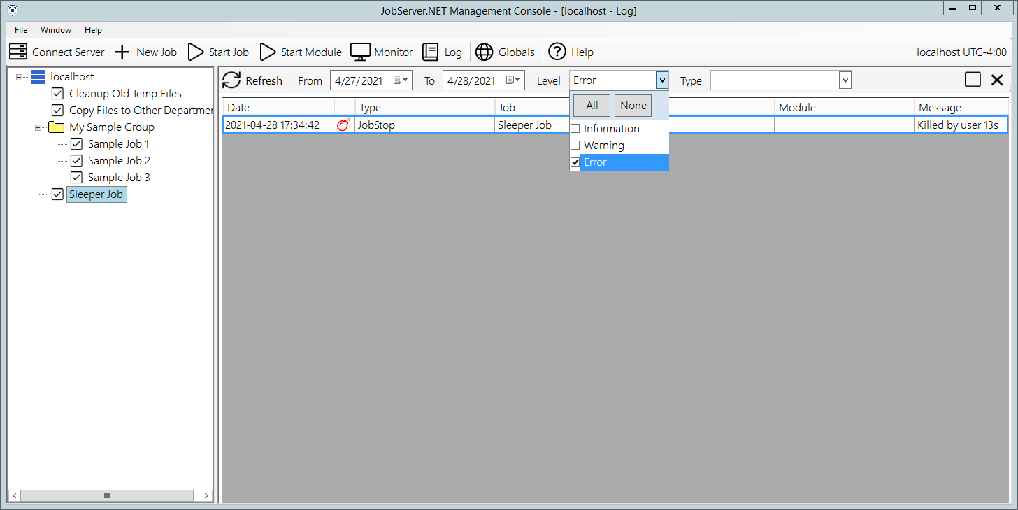The height and width of the screenshot is (510, 1018).
Task: Click the Help question mark icon
Action: (x=557, y=52)
